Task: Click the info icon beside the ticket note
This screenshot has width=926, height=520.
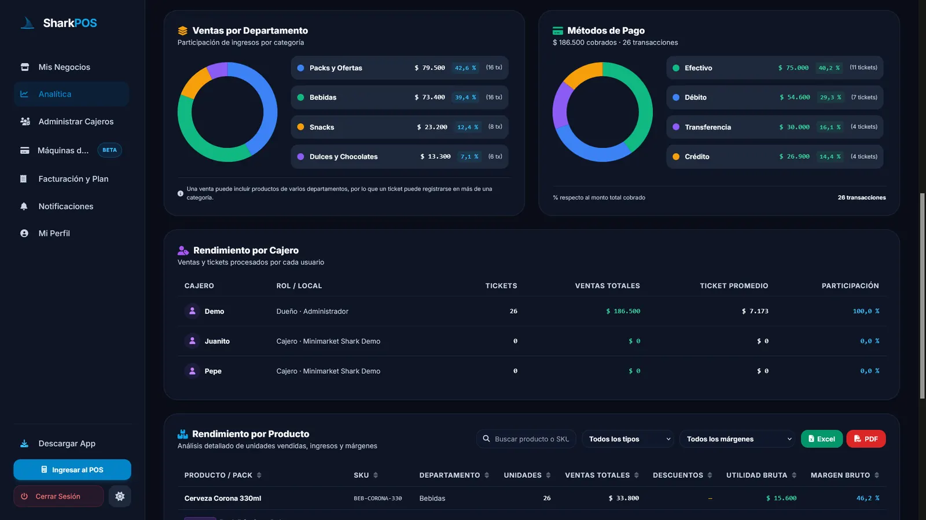Action: [x=181, y=194]
